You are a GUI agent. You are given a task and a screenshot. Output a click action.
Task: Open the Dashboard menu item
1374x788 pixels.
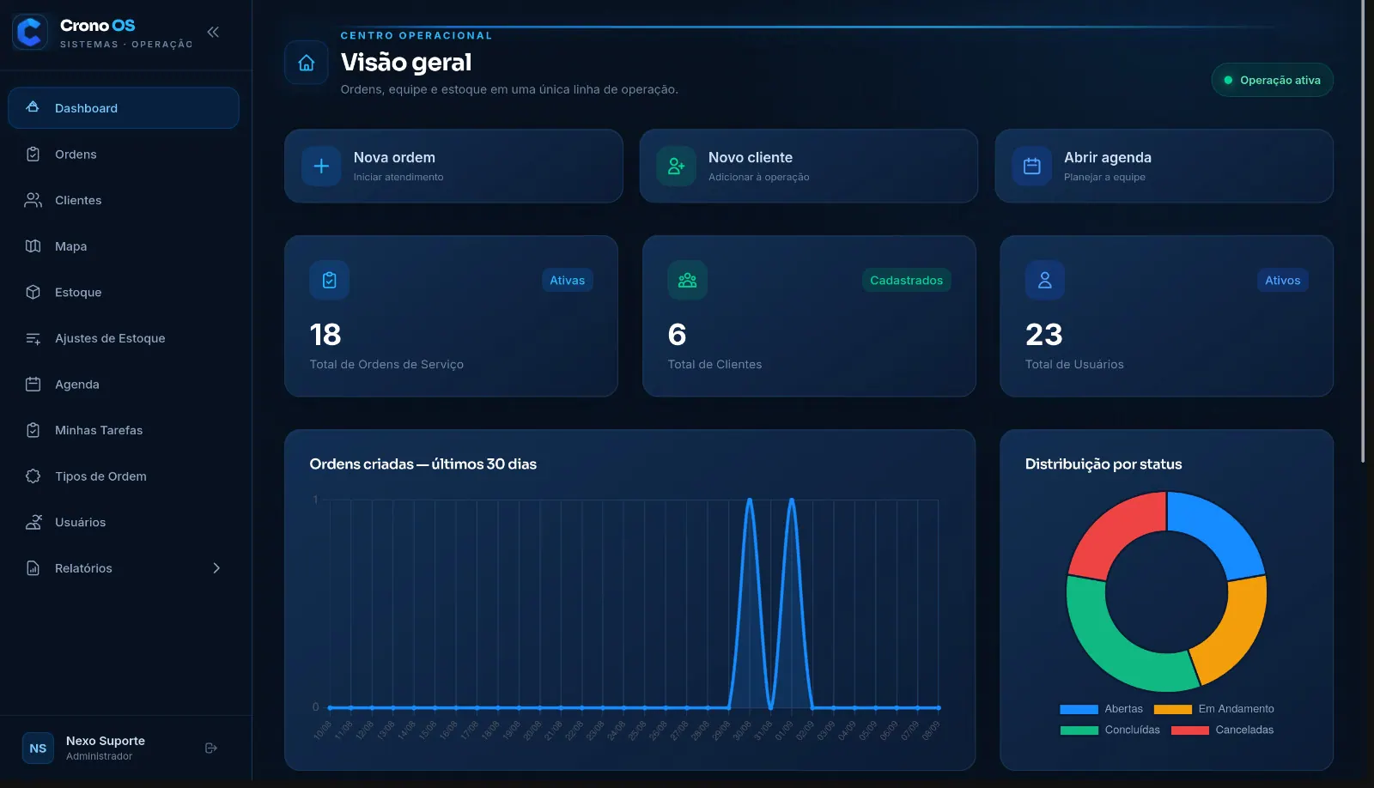click(124, 108)
